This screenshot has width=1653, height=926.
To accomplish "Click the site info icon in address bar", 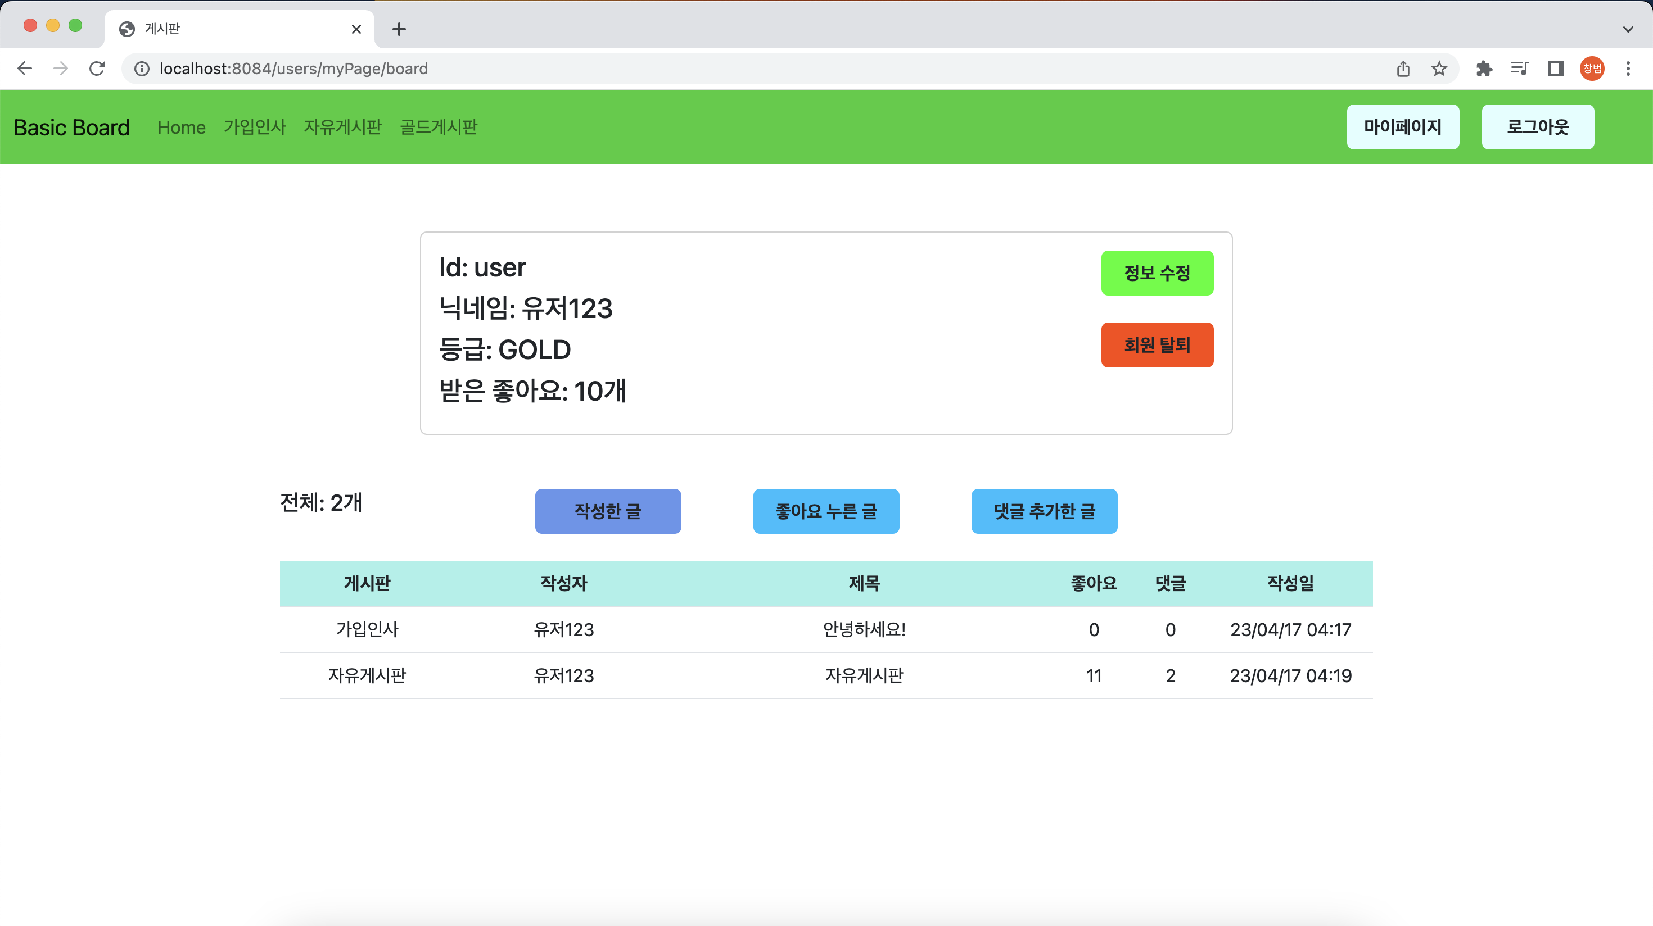I will [x=142, y=69].
